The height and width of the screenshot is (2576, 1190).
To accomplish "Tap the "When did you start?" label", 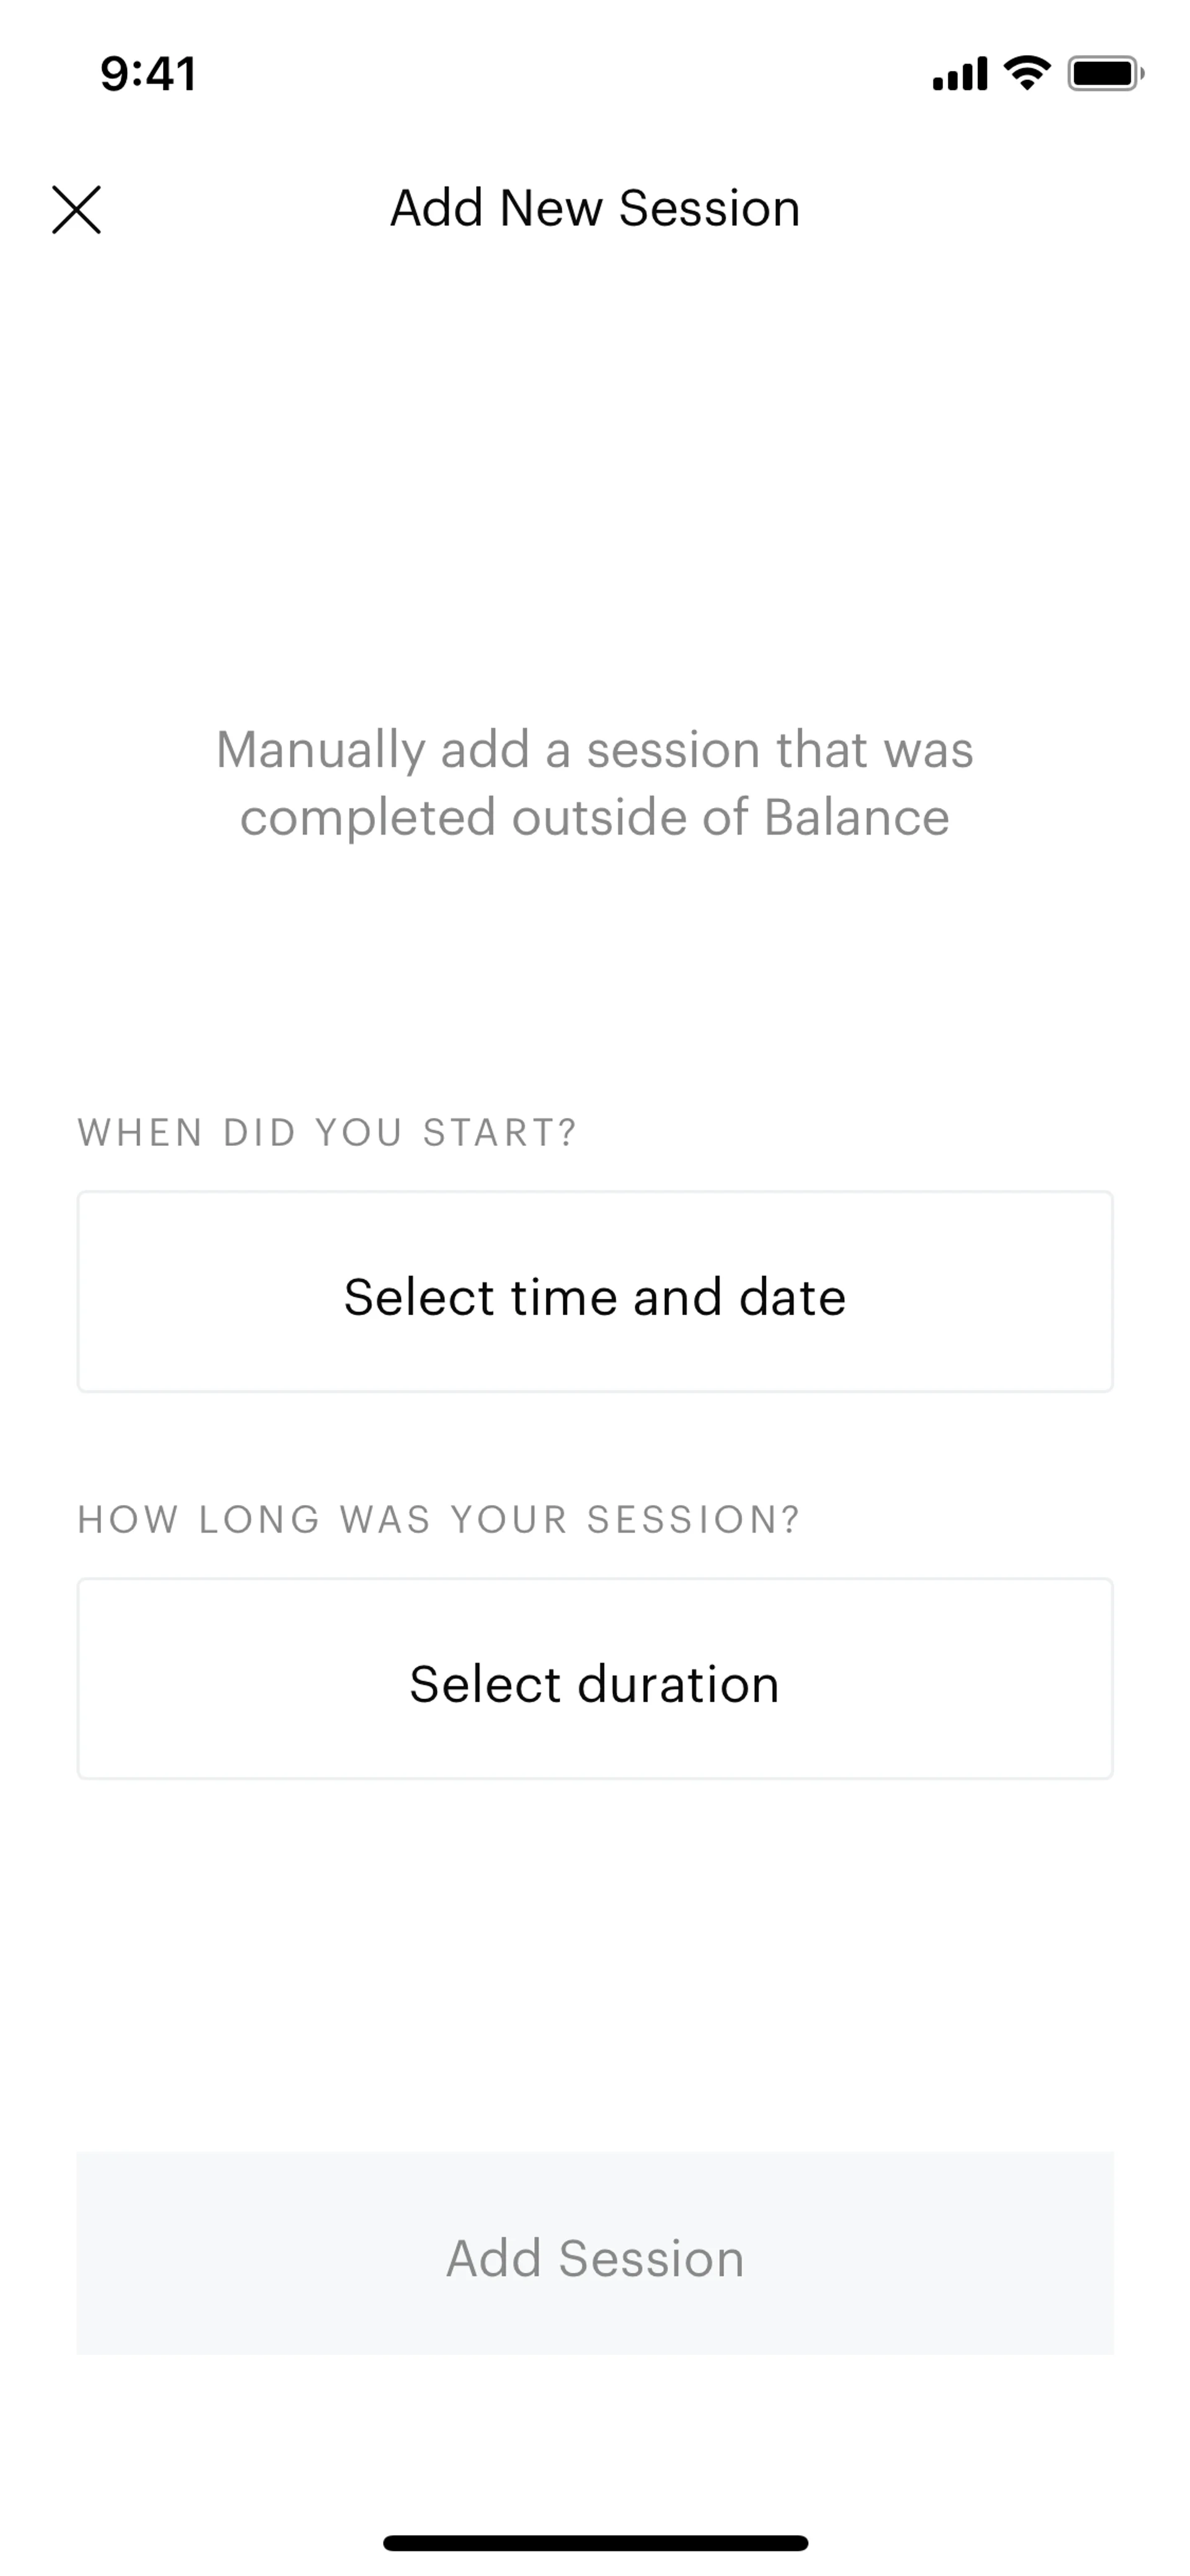I will [x=328, y=1132].
